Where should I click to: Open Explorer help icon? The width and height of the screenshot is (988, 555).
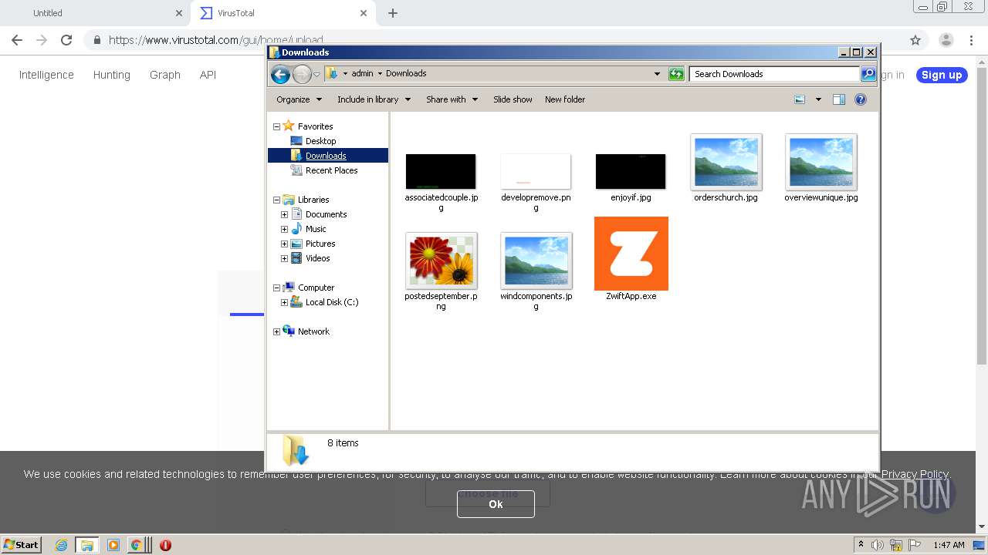pos(861,99)
